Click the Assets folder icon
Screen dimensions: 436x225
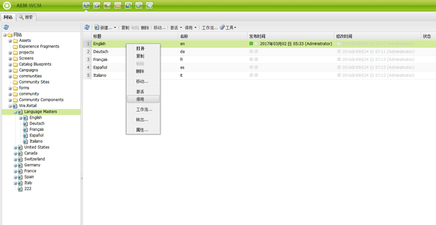pos(15,41)
